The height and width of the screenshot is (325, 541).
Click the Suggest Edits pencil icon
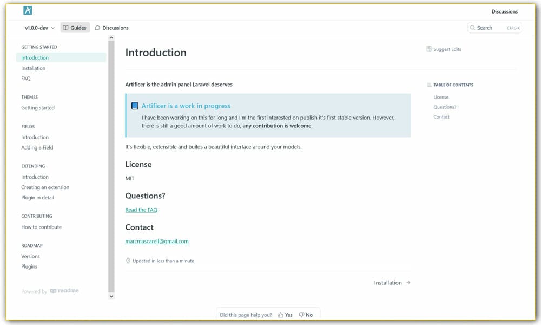pos(429,49)
